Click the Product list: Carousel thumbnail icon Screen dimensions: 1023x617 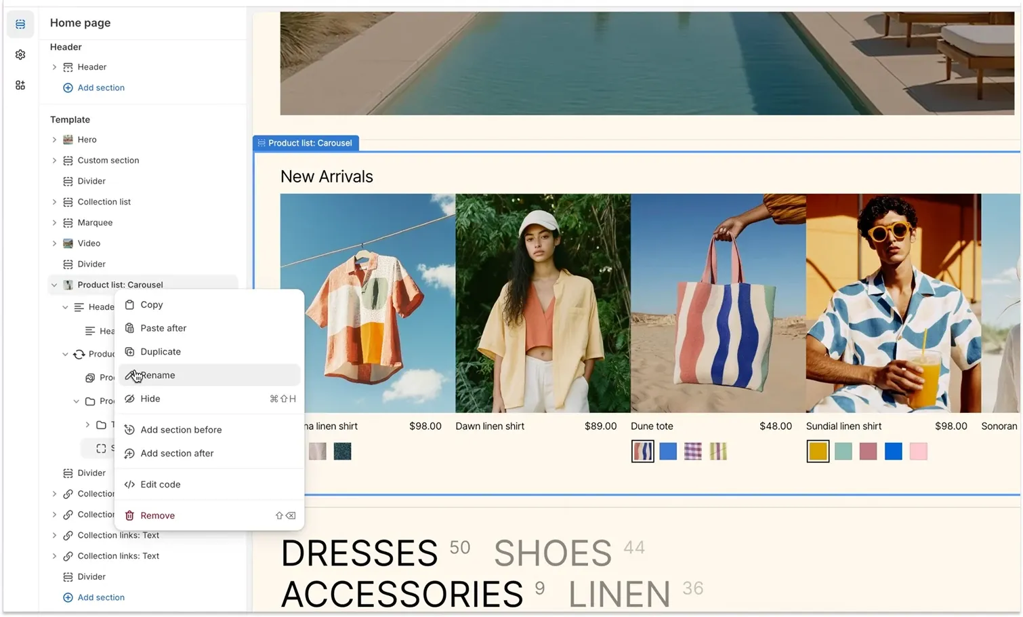68,285
